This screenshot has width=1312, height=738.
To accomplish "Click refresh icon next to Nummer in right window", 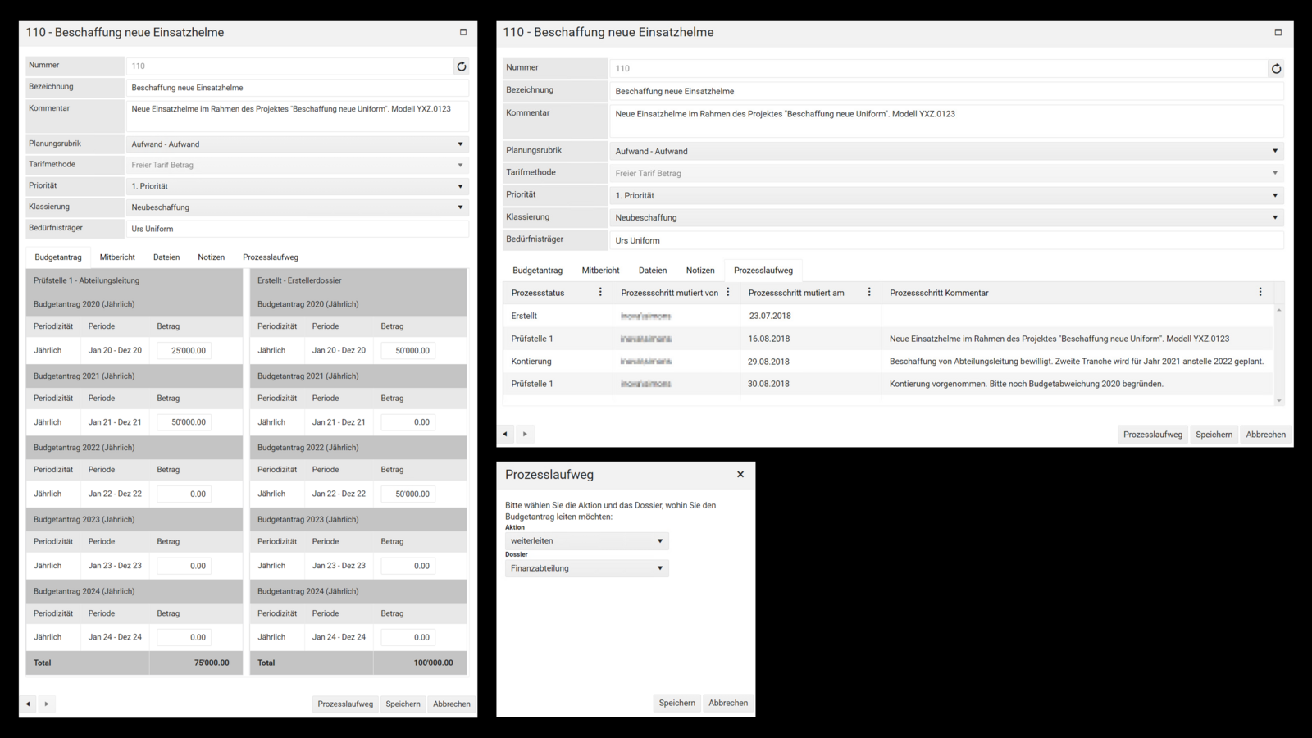I will click(1276, 69).
